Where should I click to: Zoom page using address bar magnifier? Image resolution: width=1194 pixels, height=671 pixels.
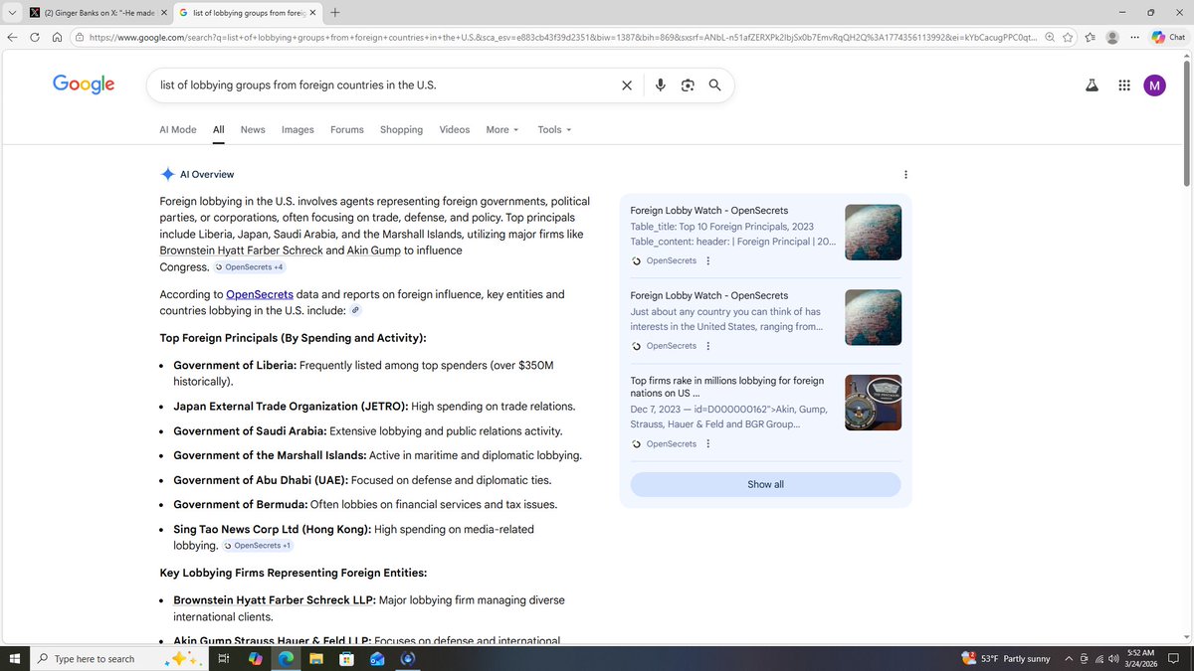tap(1050, 38)
